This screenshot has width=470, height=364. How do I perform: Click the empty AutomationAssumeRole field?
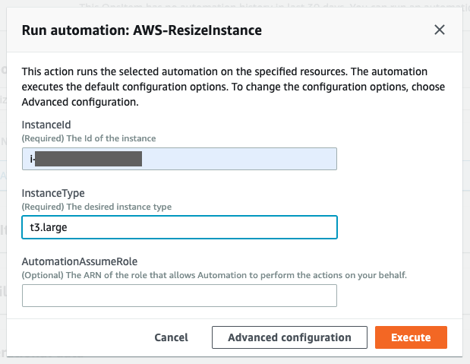click(x=179, y=296)
